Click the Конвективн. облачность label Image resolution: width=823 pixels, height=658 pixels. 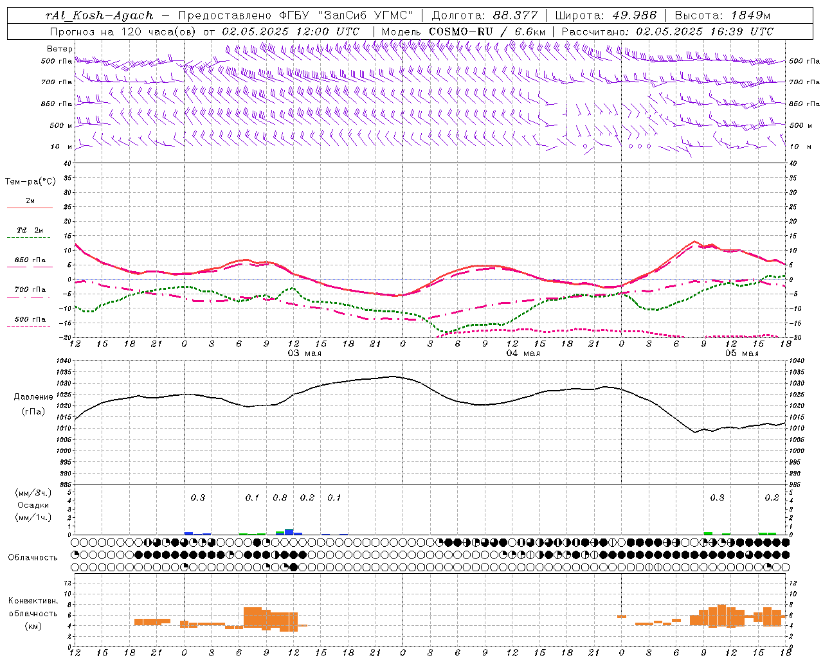click(x=33, y=607)
